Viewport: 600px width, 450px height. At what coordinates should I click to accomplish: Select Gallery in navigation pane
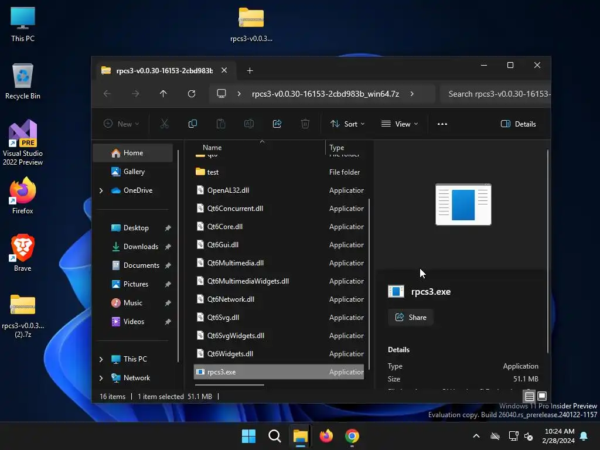pyautogui.click(x=133, y=172)
